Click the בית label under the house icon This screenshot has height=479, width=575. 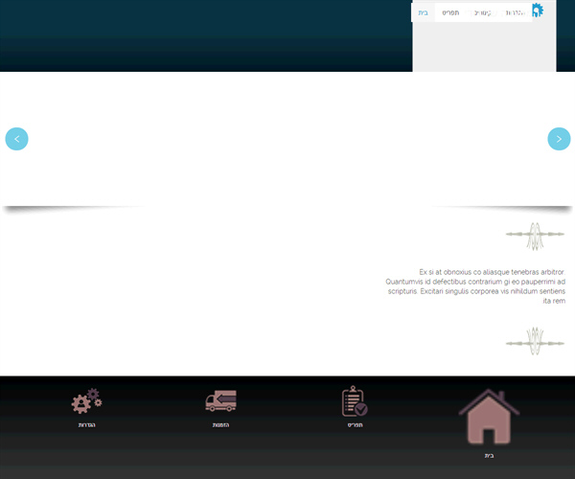(489, 456)
